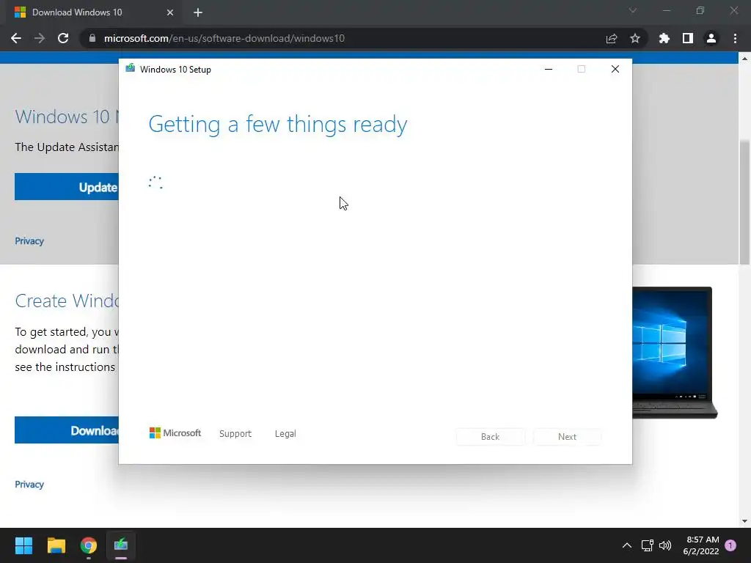Open Chrome profile avatar
Viewport: 751px width, 563px height.
[711, 38]
